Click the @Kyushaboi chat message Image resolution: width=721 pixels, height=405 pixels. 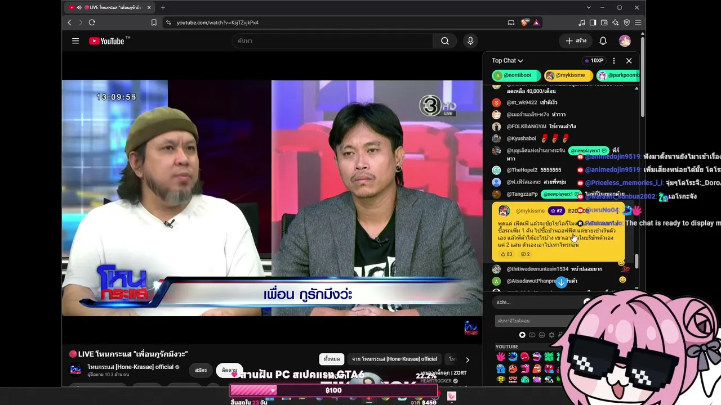pyautogui.click(x=531, y=138)
